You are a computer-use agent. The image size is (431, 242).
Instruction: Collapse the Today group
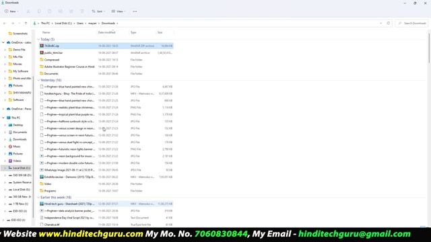coord(38,40)
